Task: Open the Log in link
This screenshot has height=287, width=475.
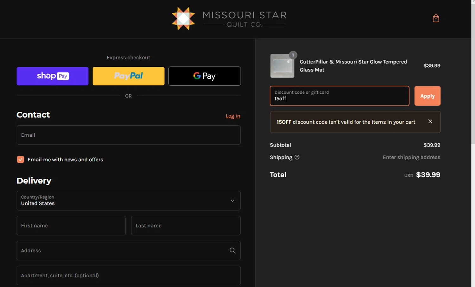Action: point(233,116)
